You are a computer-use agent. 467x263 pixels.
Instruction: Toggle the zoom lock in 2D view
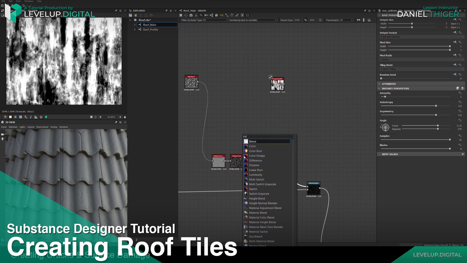pos(125,117)
